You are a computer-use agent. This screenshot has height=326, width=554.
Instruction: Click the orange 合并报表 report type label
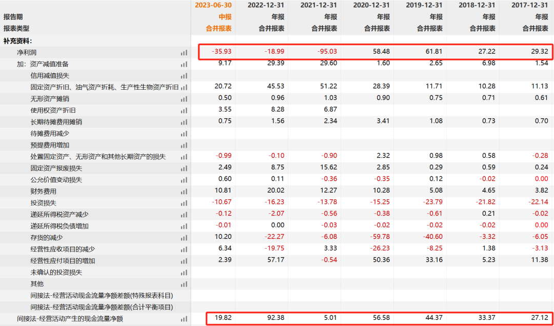(x=219, y=29)
